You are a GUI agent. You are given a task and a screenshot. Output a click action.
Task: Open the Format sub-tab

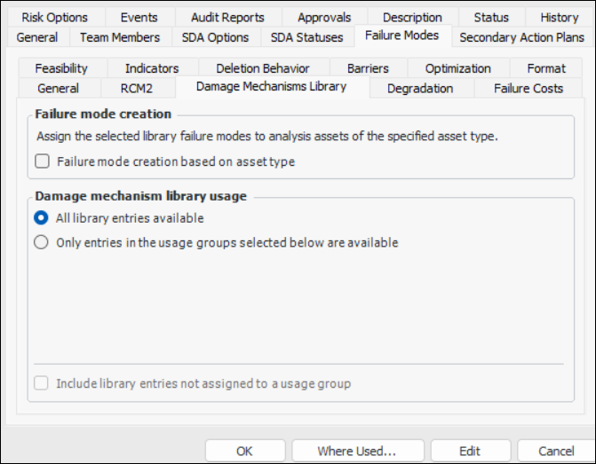[x=546, y=68]
